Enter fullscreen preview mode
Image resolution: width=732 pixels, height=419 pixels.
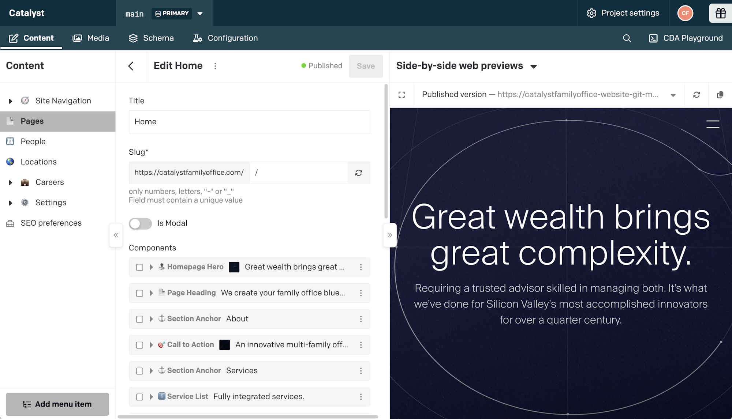(402, 95)
